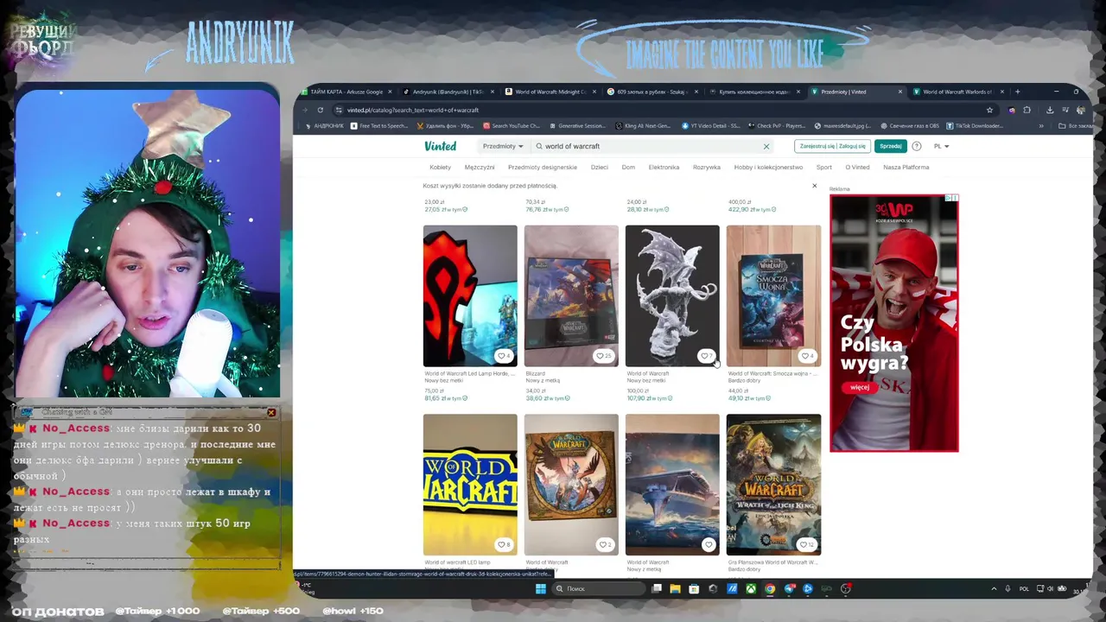Click the Windows taskbar 'Поиск' search box

coord(600,588)
